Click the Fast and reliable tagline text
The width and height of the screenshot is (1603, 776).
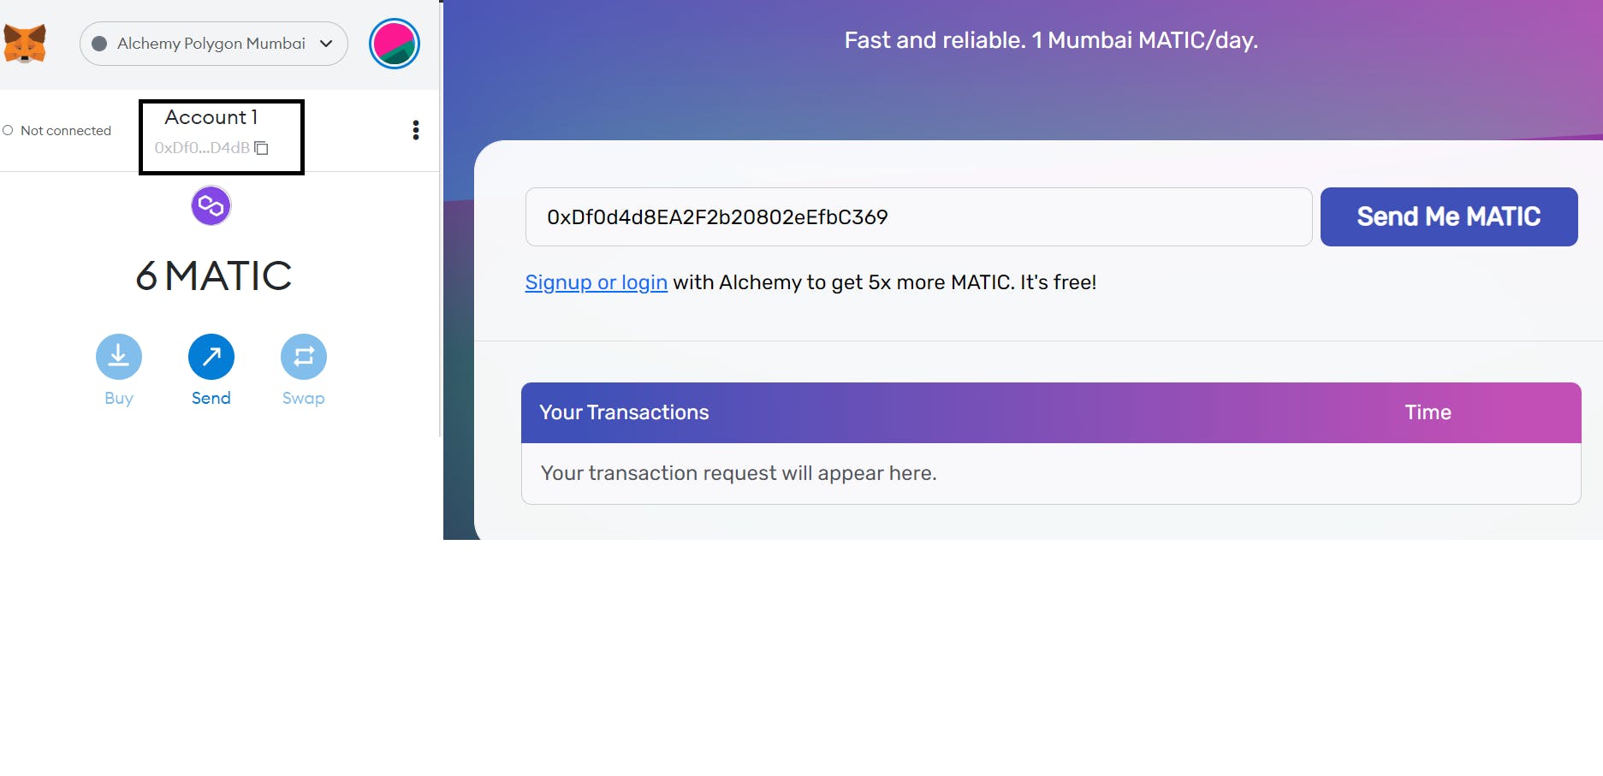pos(1051,40)
